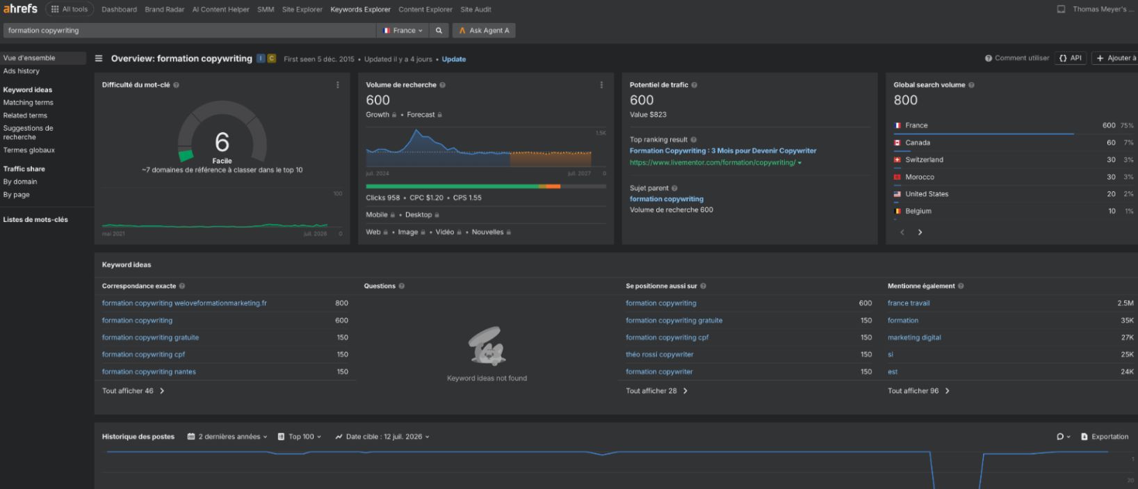The width and height of the screenshot is (1138, 489).
Task: Open Listes de mots-clés in sidebar
Action: pos(35,220)
